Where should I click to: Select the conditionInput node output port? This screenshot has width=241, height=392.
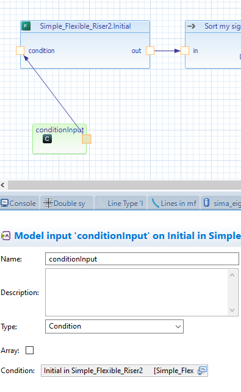click(87, 139)
